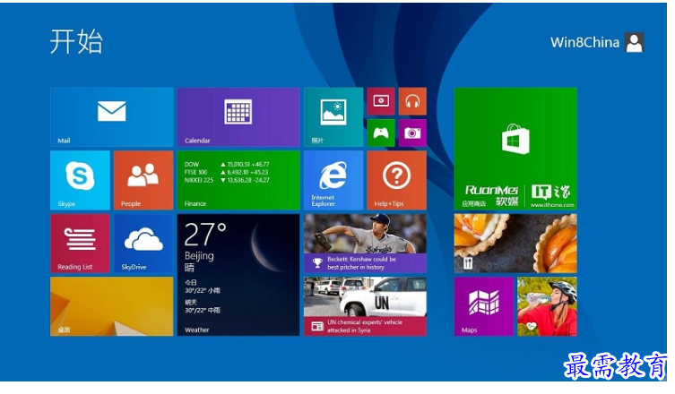Image resolution: width=675 pixels, height=394 pixels.
Task: Open the Reading List tile
Action: (x=80, y=244)
